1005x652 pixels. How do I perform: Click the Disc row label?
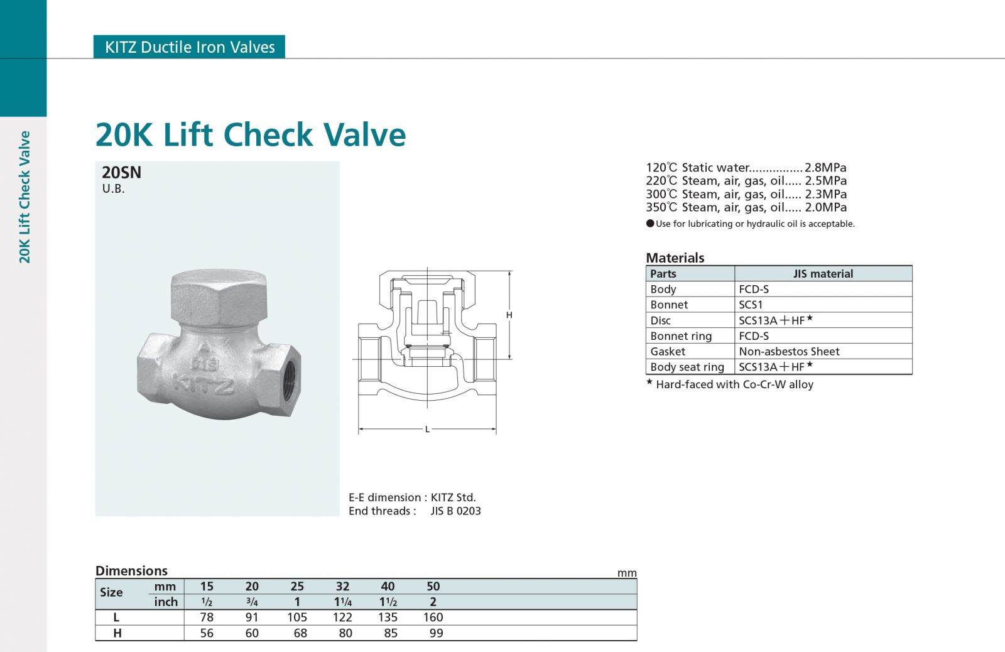(x=660, y=320)
